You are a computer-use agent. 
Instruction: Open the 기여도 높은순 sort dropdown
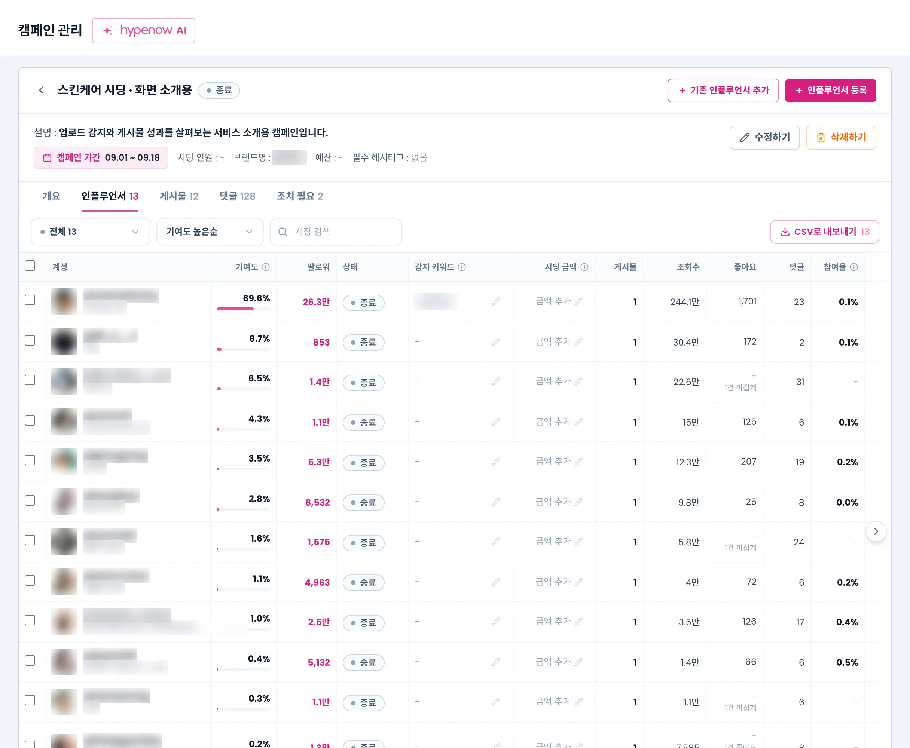210,232
